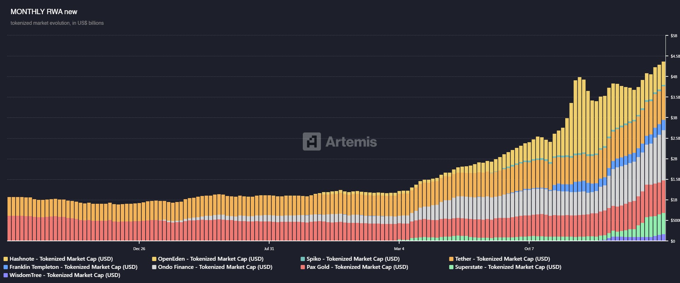Click the last rightmost bar in chart

tap(663, 151)
